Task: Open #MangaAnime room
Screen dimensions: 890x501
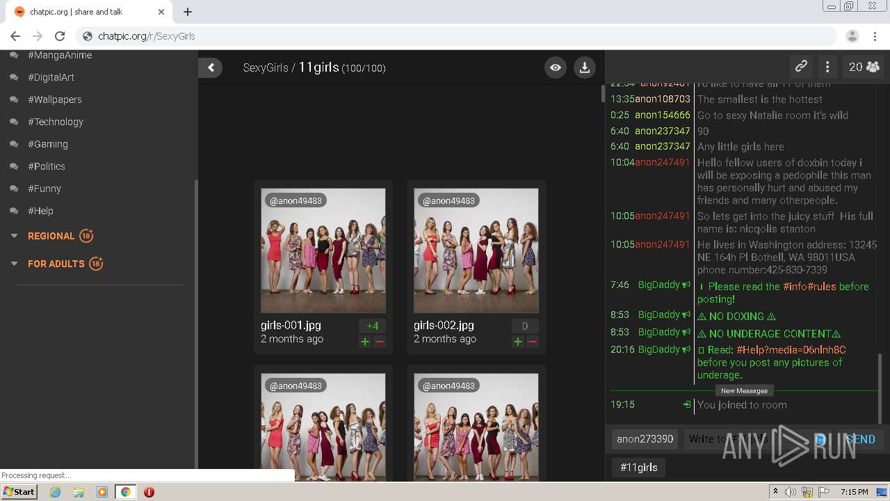Action: pos(60,55)
